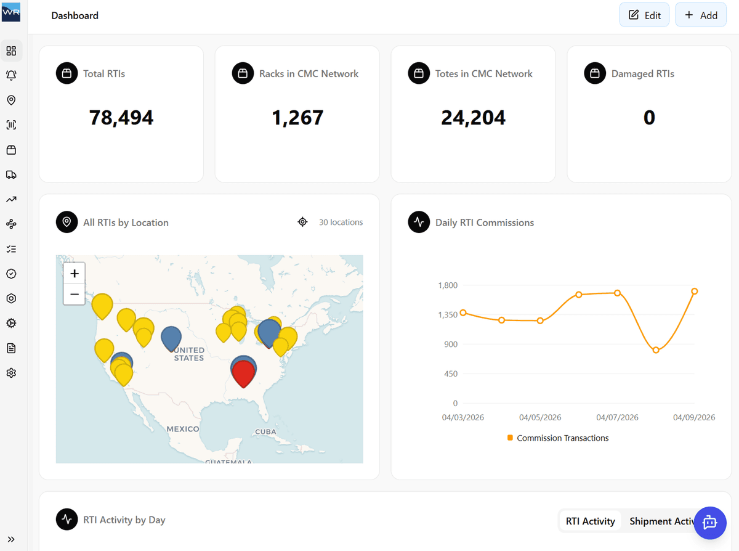Click the settings gear at the sidebar bottom
Viewport: 739px width, 551px height.
11,372
